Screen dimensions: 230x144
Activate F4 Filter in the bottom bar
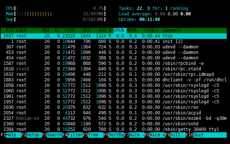73,135
